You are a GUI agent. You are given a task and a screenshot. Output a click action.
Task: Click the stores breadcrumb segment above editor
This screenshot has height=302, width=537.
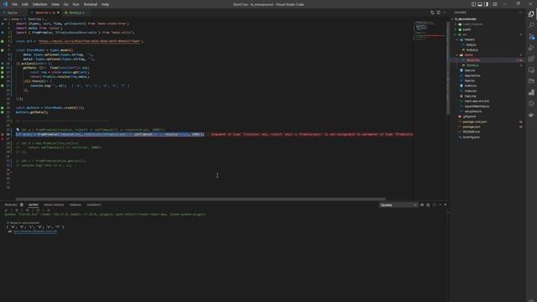point(16,19)
